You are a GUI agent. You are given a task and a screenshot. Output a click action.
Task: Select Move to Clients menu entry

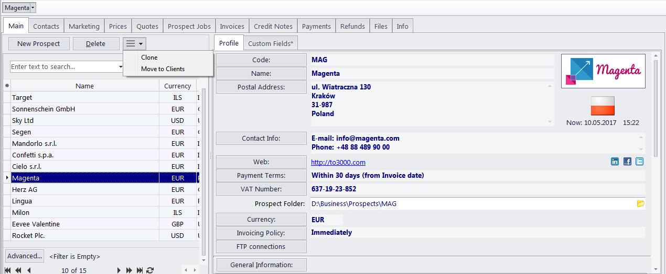163,69
